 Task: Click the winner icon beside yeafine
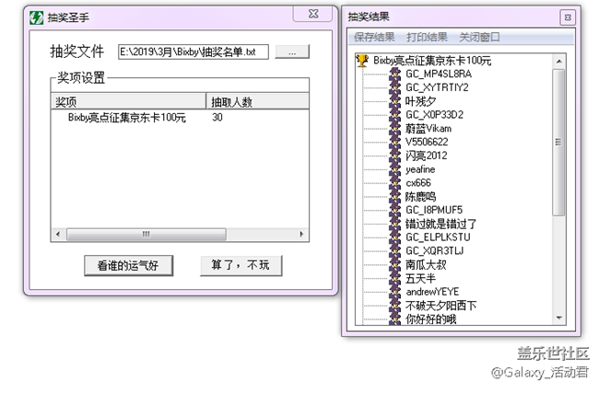(x=394, y=169)
